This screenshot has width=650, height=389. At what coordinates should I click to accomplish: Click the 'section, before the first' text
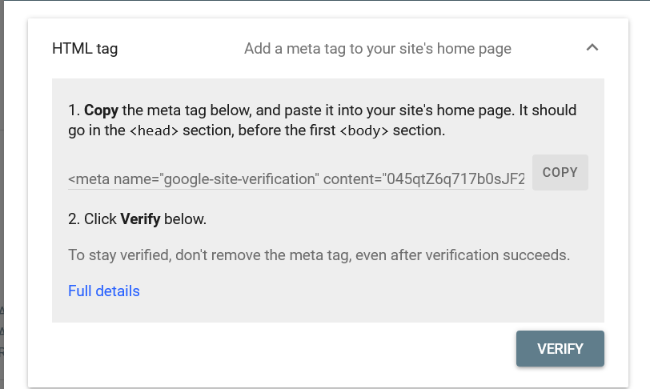click(x=259, y=130)
